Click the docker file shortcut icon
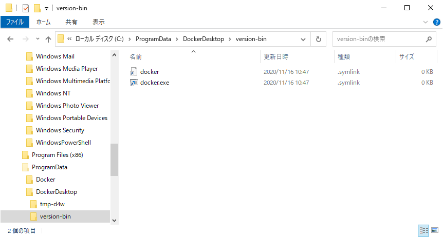This screenshot has height=237, width=443. (134, 72)
